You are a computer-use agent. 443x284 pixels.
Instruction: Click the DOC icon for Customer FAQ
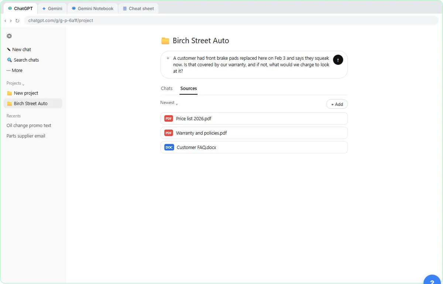[x=169, y=147]
